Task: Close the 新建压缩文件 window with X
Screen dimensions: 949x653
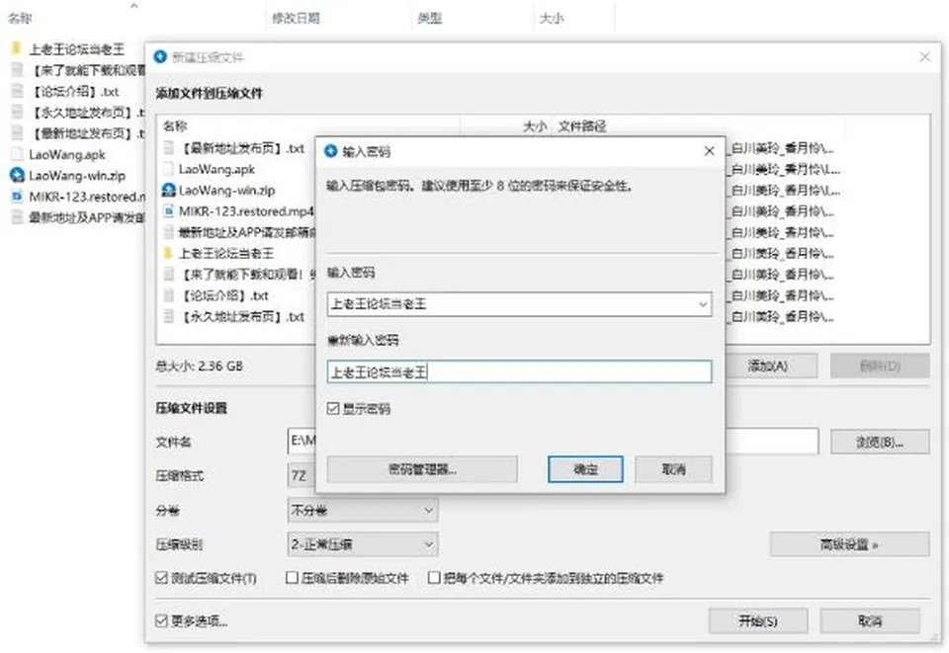Action: (925, 57)
